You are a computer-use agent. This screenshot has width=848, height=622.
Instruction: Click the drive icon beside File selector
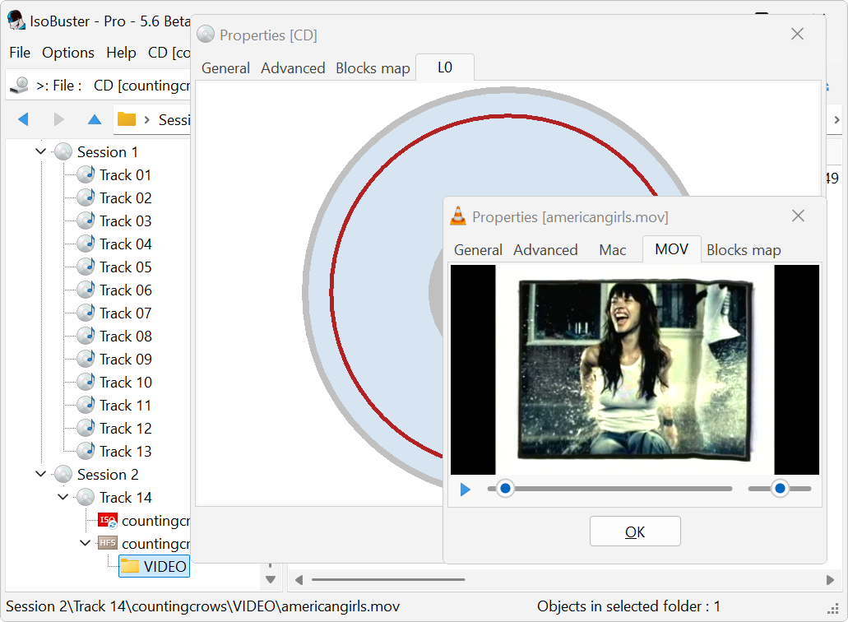coord(20,86)
